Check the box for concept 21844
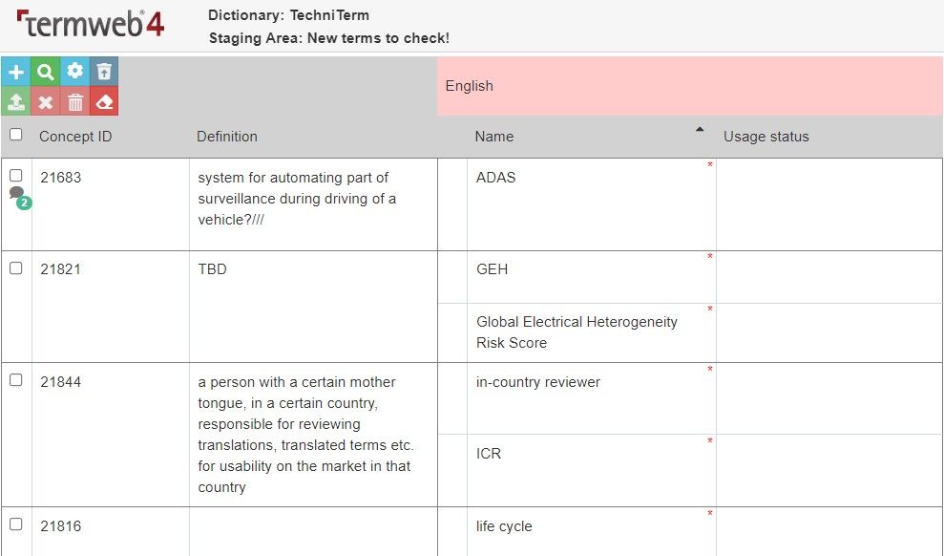Image resolution: width=944 pixels, height=556 pixels. pyautogui.click(x=16, y=380)
